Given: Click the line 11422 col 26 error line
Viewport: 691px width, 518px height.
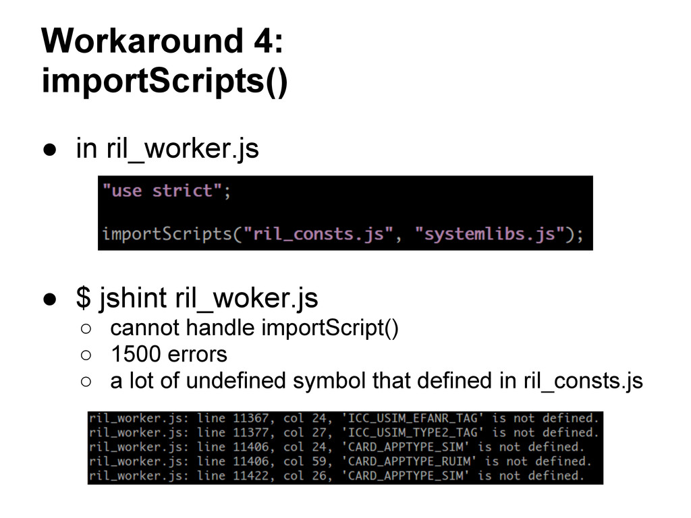Looking at the screenshot, I should (336, 476).
